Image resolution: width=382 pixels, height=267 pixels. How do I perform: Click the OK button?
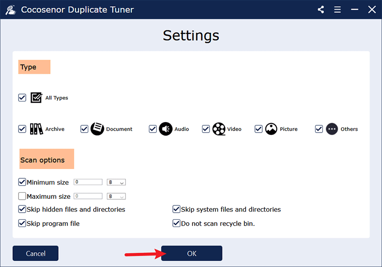(192, 253)
